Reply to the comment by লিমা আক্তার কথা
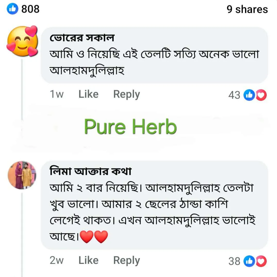 click(127, 261)
